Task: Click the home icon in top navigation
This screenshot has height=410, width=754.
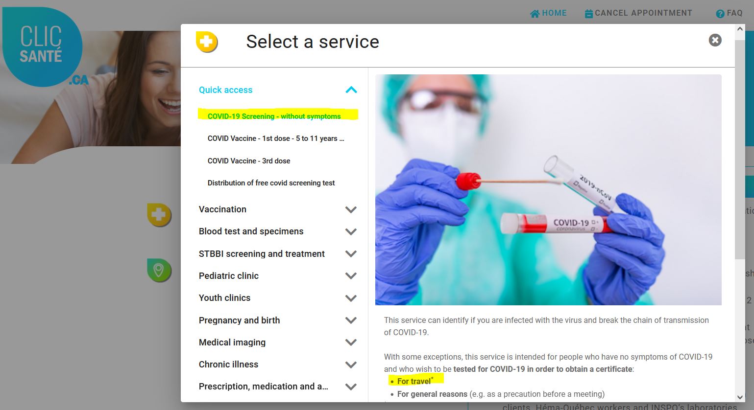Action: point(535,14)
